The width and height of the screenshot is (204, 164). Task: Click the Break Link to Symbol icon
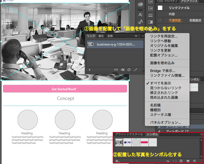tap(175, 161)
